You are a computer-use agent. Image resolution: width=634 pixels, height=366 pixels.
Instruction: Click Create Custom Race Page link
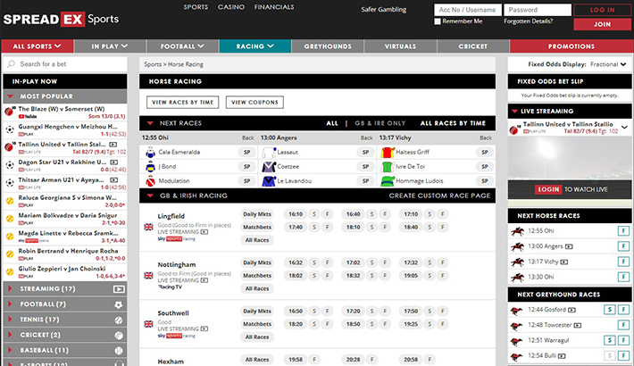click(x=439, y=195)
